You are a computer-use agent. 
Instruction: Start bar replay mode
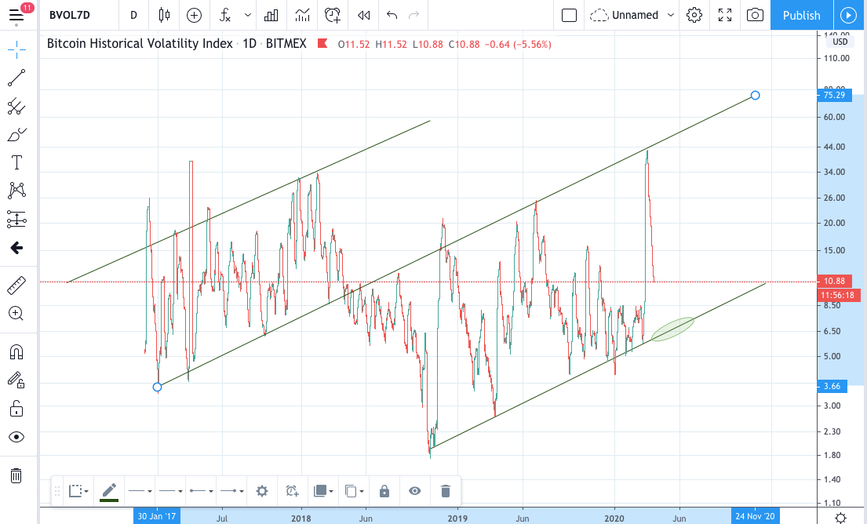click(x=363, y=16)
